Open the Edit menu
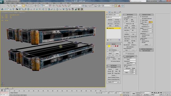The width and height of the screenshot is (171, 96). click(6, 3)
